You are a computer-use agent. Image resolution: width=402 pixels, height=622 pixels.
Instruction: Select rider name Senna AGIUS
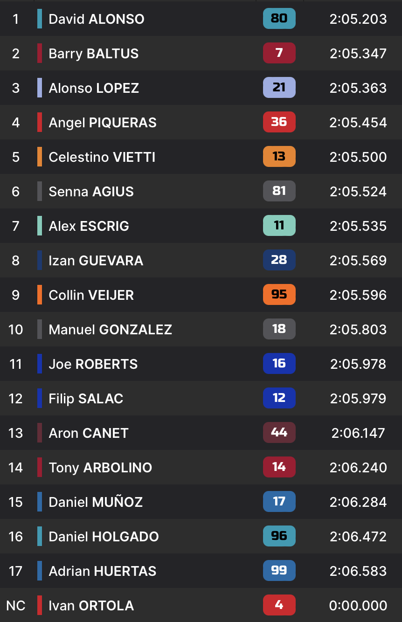[x=91, y=192]
